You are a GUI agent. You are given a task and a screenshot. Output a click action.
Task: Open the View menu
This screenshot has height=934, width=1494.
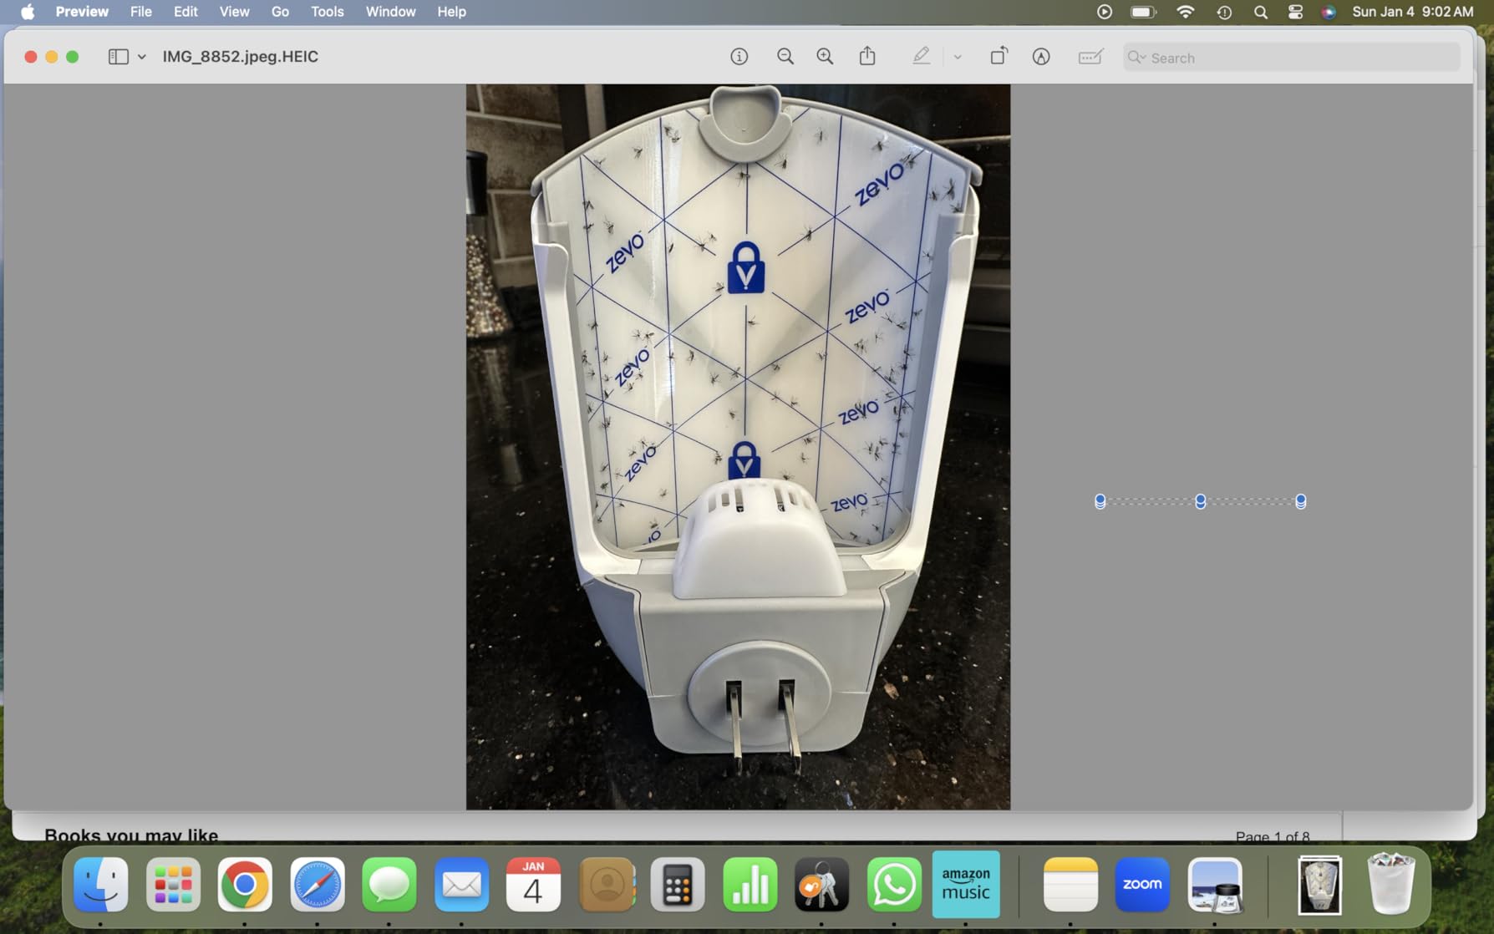(234, 12)
